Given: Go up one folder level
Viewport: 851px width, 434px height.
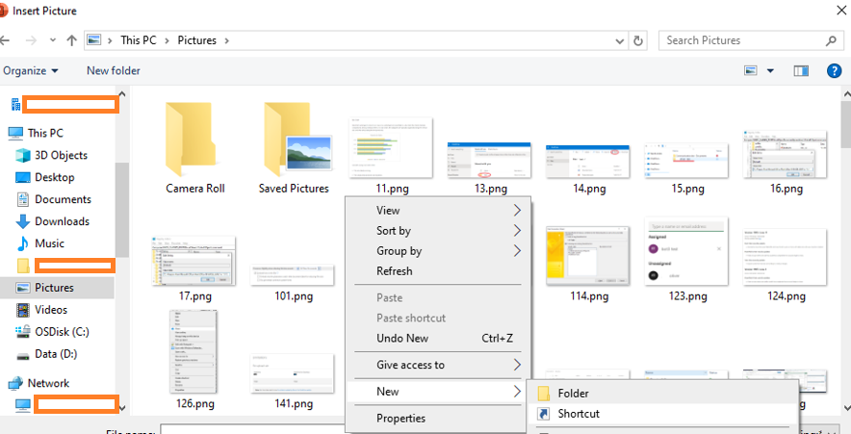Looking at the screenshot, I should 71,40.
